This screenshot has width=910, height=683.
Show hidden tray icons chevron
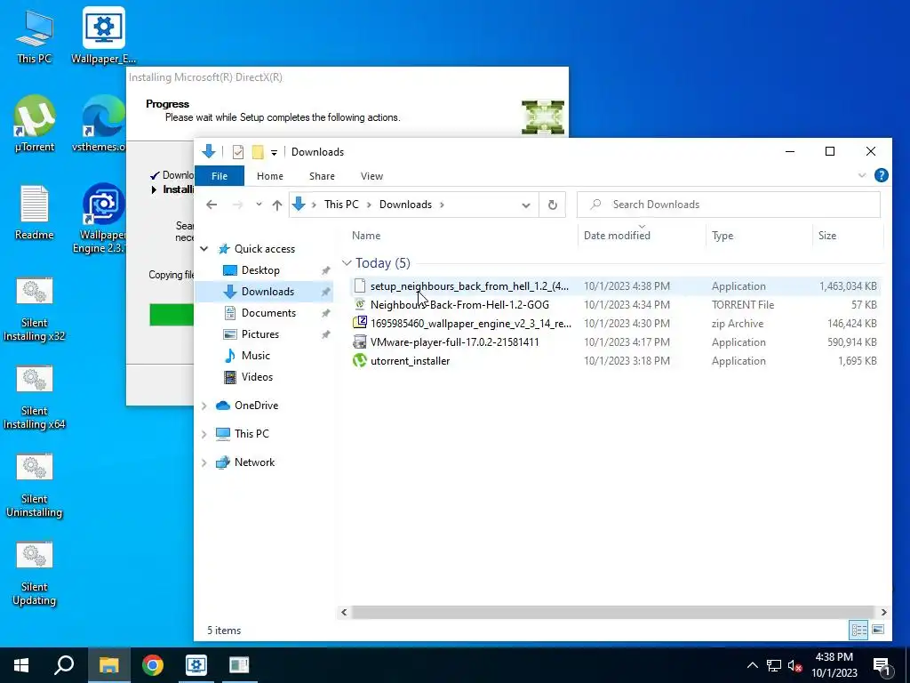(x=752, y=665)
